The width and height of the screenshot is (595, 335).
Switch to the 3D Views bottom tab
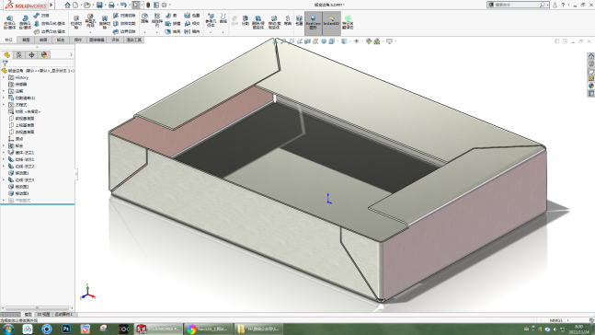43,315
